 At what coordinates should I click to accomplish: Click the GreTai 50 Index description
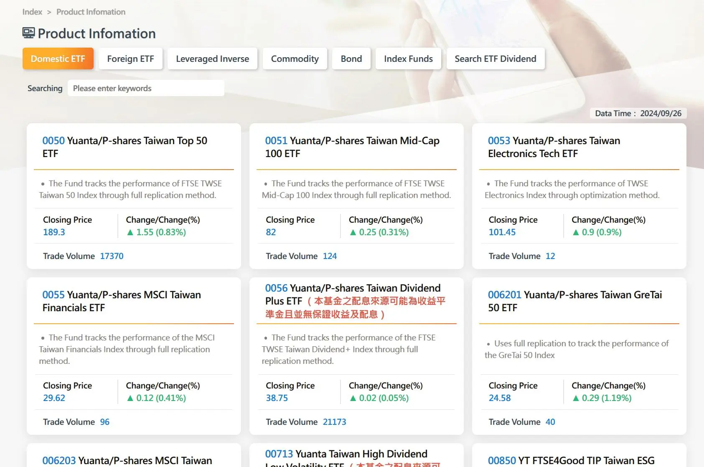(x=577, y=349)
